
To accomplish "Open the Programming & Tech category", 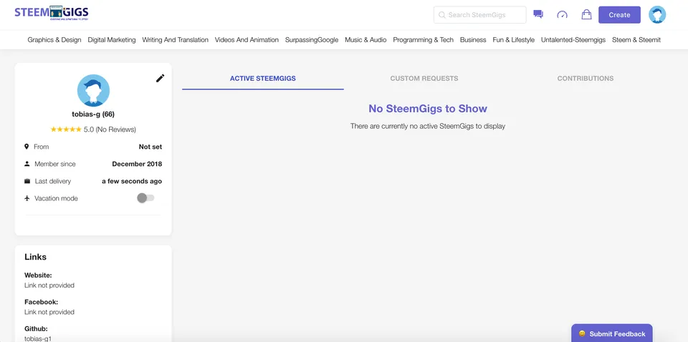I will tap(423, 40).
